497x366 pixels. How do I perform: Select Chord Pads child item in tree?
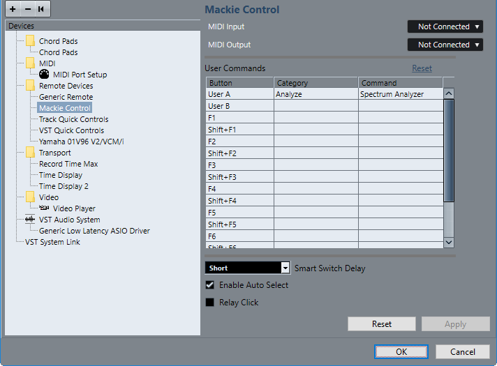[x=59, y=52]
